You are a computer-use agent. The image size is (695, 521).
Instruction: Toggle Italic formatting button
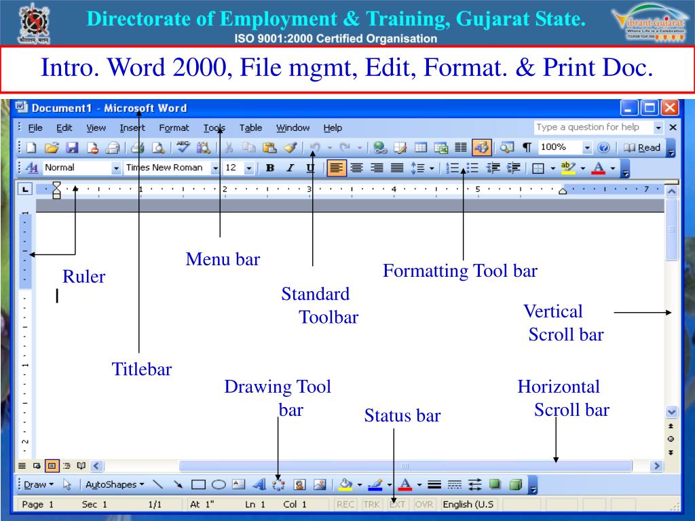pos(290,168)
